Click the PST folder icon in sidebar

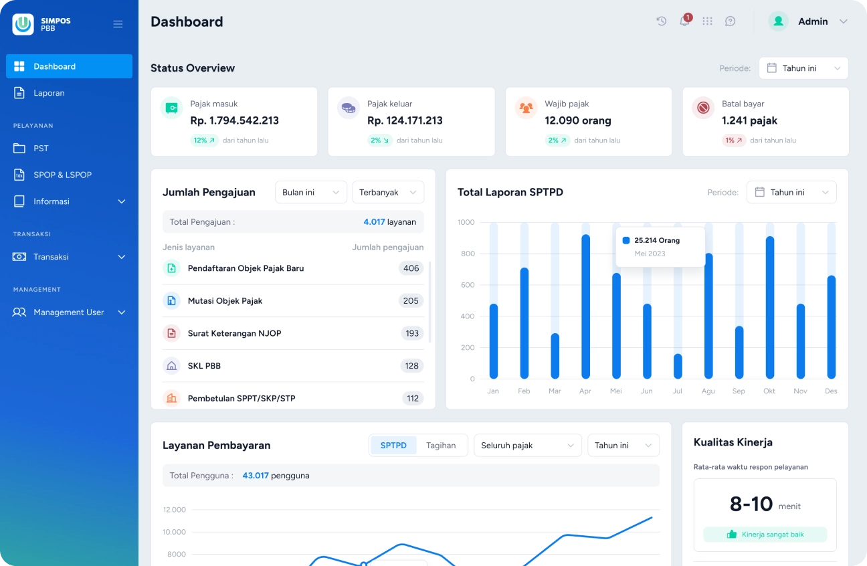(x=19, y=149)
